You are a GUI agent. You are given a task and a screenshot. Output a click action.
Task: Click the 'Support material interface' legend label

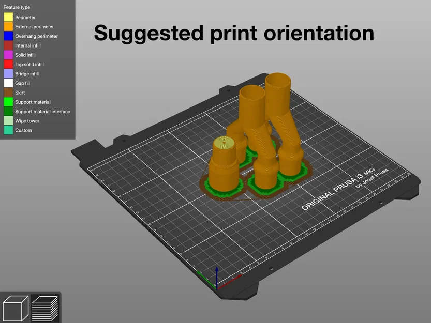(x=42, y=112)
